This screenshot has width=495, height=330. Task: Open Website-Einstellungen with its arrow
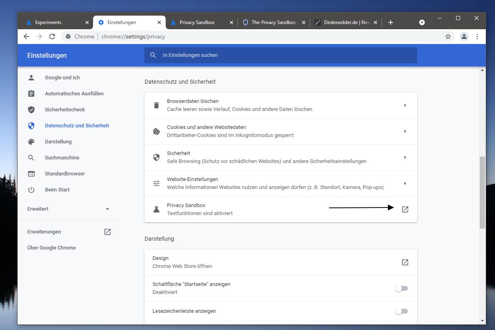pos(405,183)
